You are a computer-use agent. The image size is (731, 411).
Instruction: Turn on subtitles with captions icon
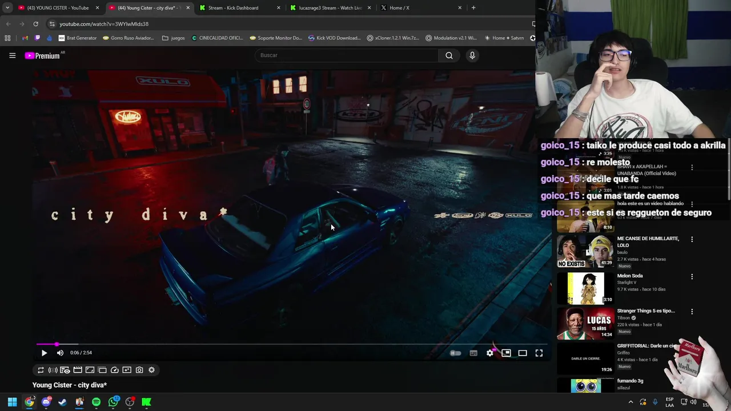coord(473,353)
